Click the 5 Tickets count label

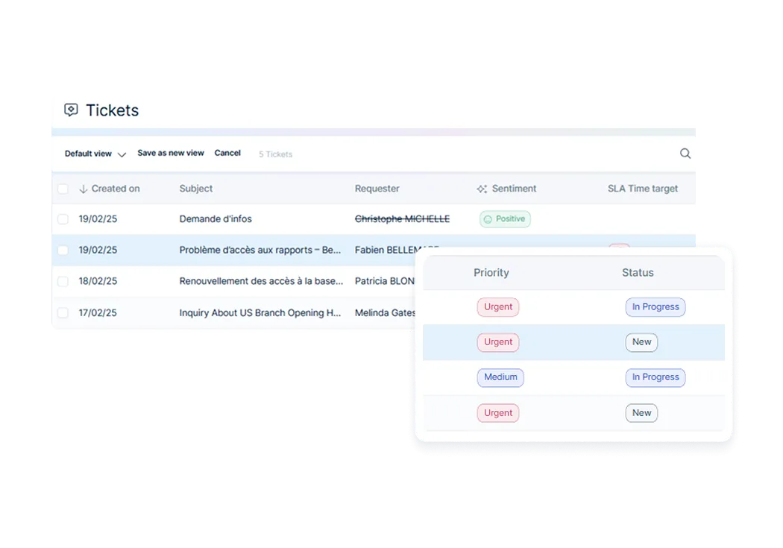click(x=276, y=154)
